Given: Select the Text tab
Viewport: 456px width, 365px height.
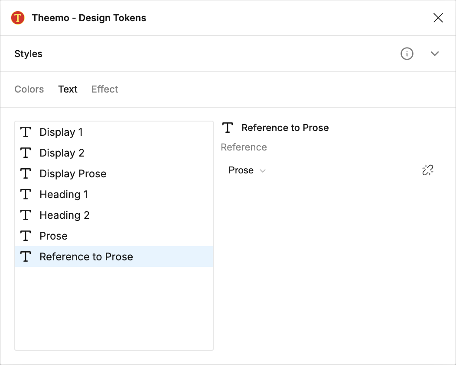Looking at the screenshot, I should (x=68, y=90).
